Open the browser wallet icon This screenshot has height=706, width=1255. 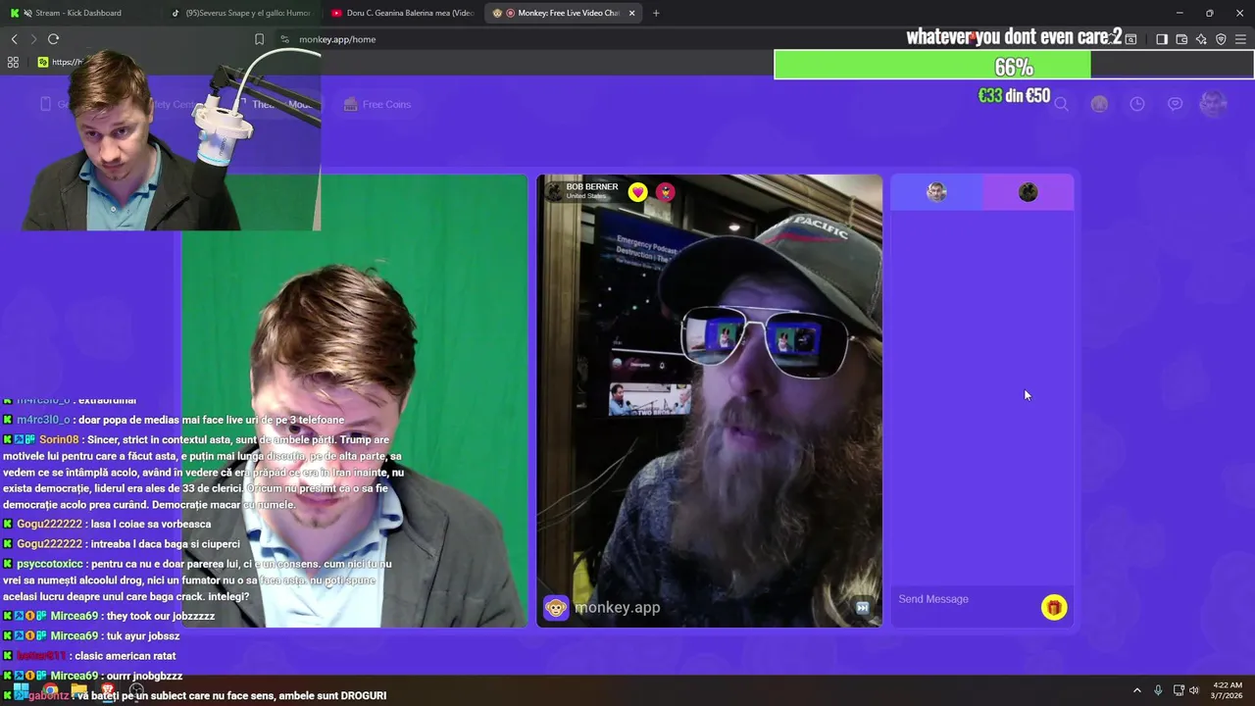(1181, 39)
